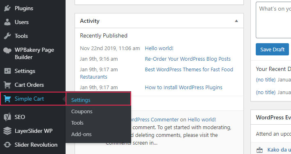Click the event calendar icon beside Kako da
Image resolution: width=291 pixels, height=154 pixels.
(x=259, y=150)
